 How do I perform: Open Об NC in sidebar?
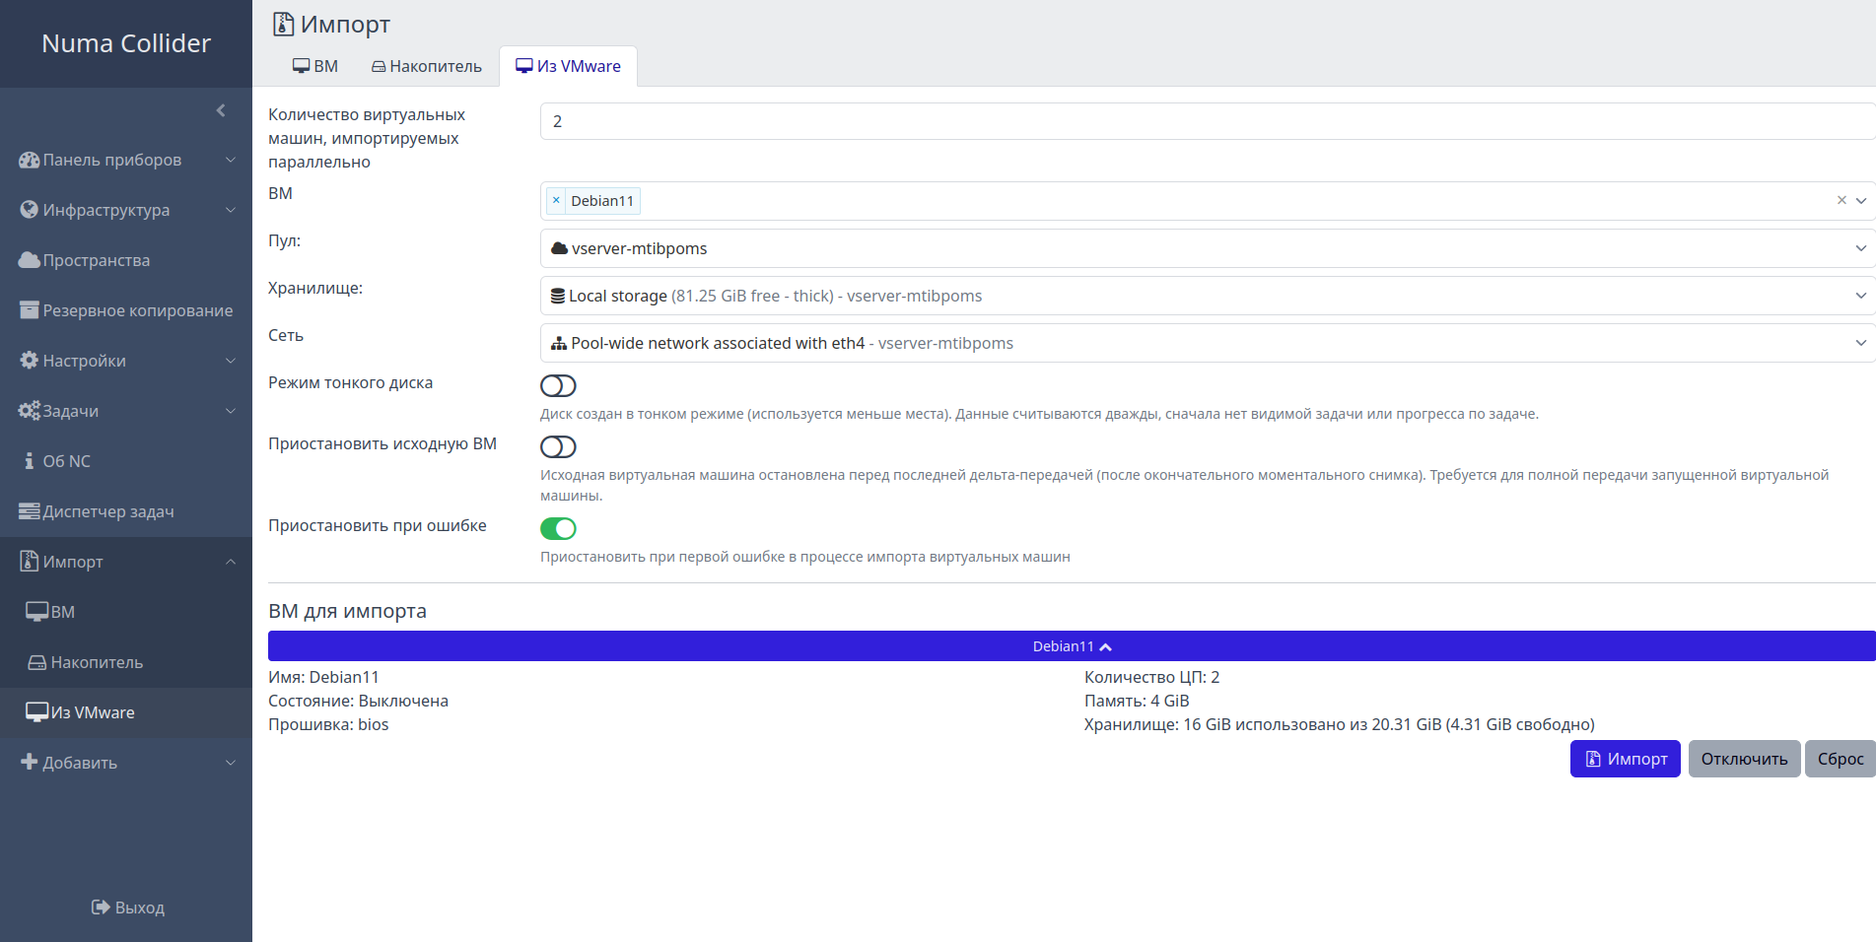pos(126,461)
